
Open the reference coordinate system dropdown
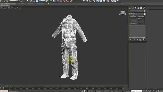click(42, 1)
